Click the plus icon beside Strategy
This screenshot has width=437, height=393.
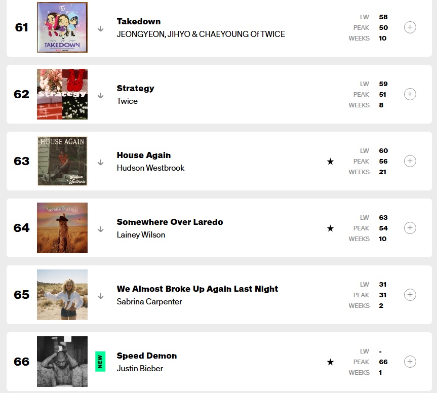pos(410,94)
